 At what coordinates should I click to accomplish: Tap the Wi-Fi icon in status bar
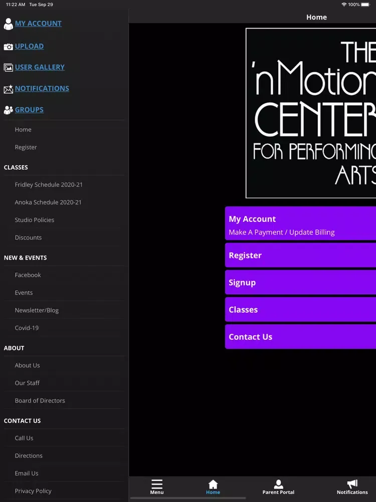click(344, 5)
